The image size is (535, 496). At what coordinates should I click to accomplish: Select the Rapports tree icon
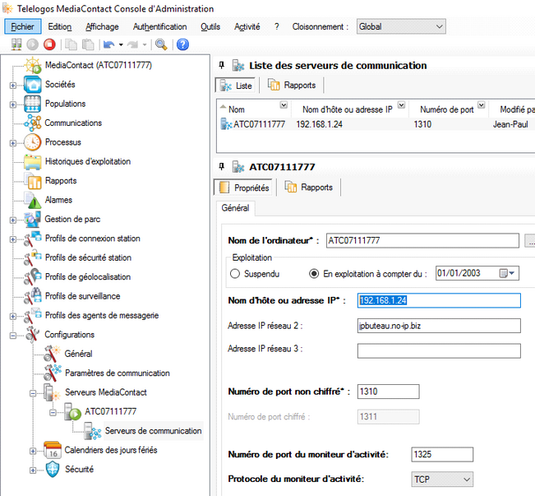(x=33, y=181)
